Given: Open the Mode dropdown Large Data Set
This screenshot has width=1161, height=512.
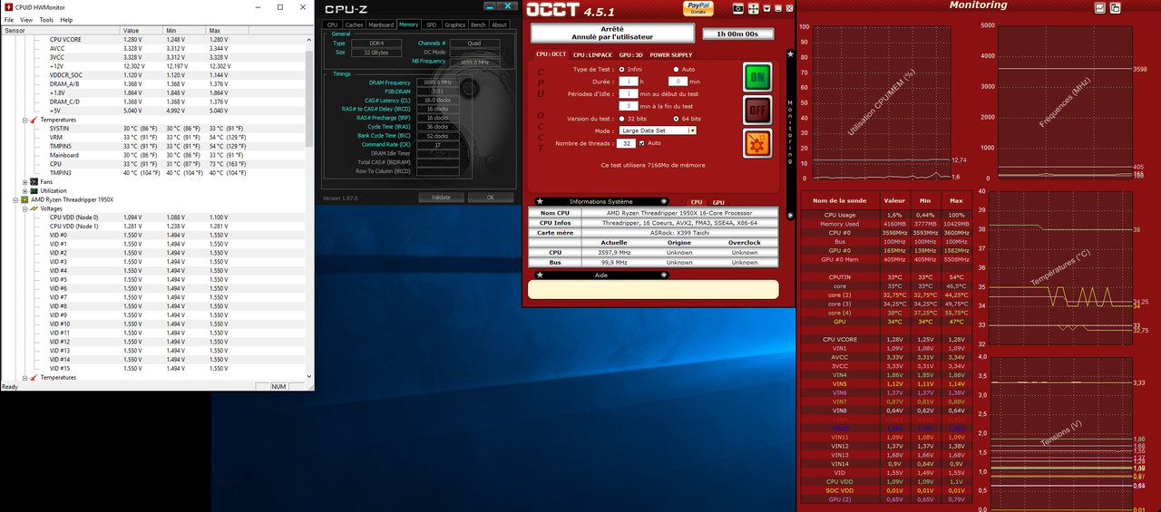Looking at the screenshot, I should (658, 130).
